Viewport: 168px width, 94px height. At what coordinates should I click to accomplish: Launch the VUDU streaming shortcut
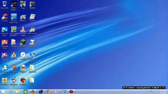click(14, 6)
